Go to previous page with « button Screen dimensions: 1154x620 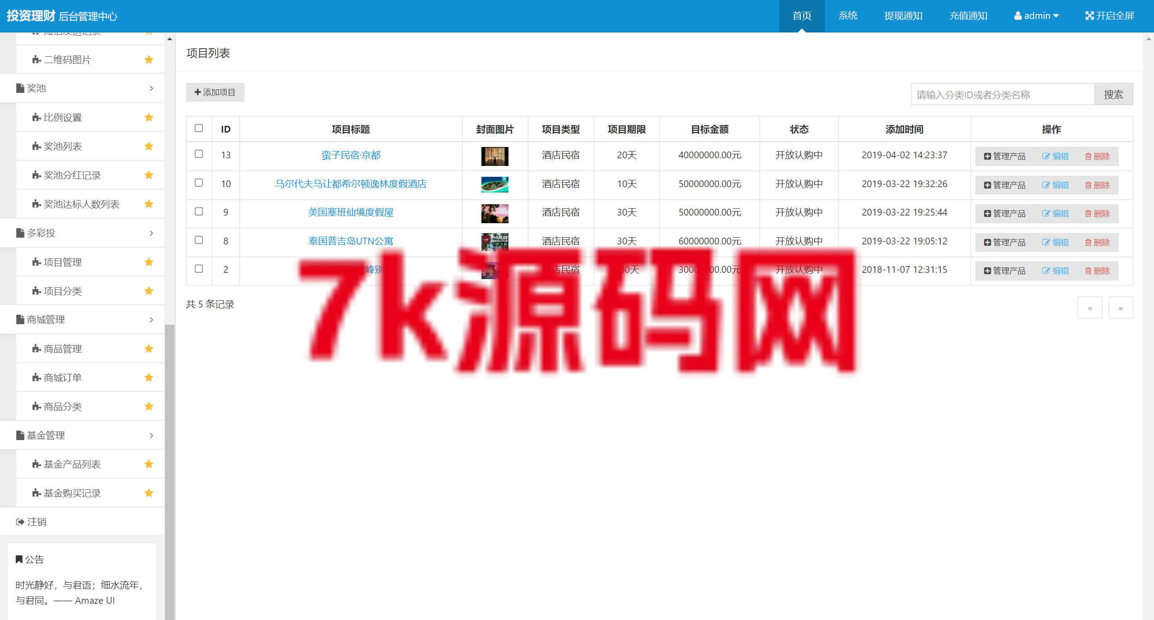(1090, 308)
